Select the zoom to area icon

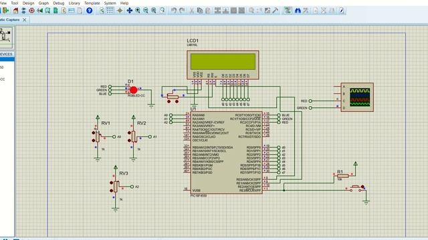[162, 11]
